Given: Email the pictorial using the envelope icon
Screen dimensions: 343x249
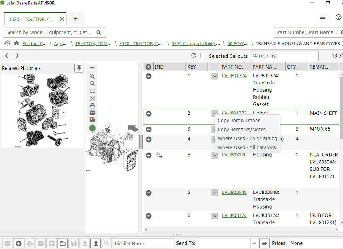Looking at the screenshot, I should (93, 113).
